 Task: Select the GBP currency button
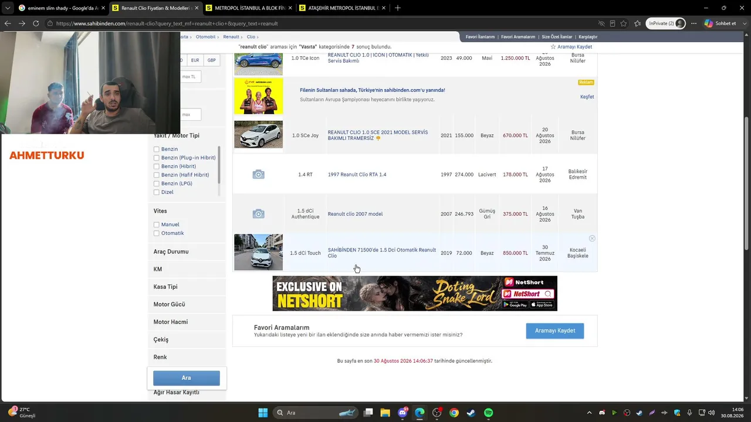[211, 60]
